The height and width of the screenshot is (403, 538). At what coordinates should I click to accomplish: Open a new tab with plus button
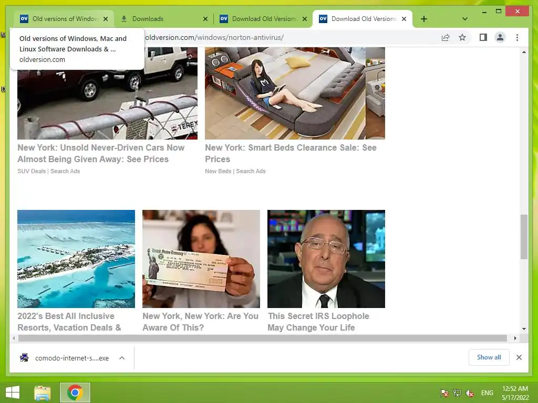pos(424,19)
